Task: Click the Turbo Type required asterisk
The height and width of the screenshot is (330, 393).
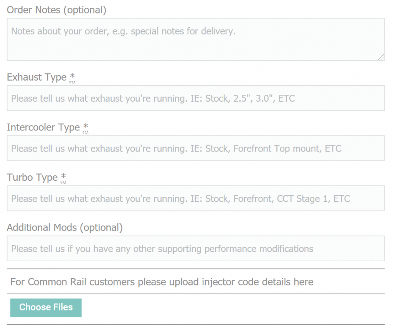Action: [x=63, y=178]
